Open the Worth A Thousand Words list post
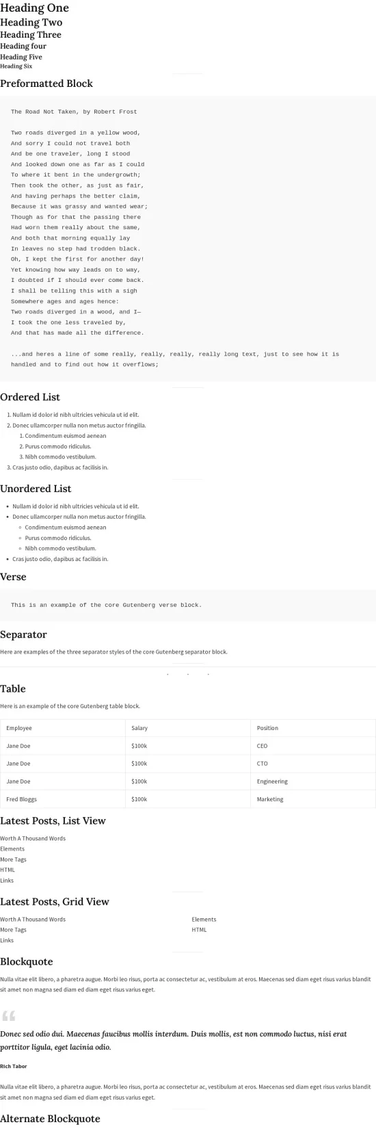This screenshot has width=376, height=1129. click(33, 838)
